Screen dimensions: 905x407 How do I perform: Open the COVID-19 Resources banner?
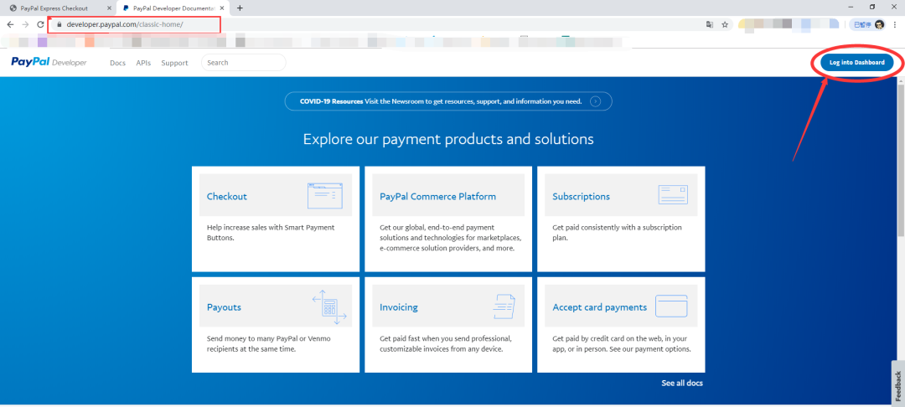(447, 101)
